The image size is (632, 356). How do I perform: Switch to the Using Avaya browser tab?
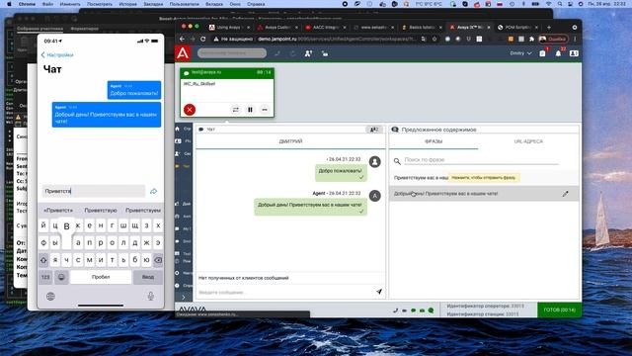228,28
